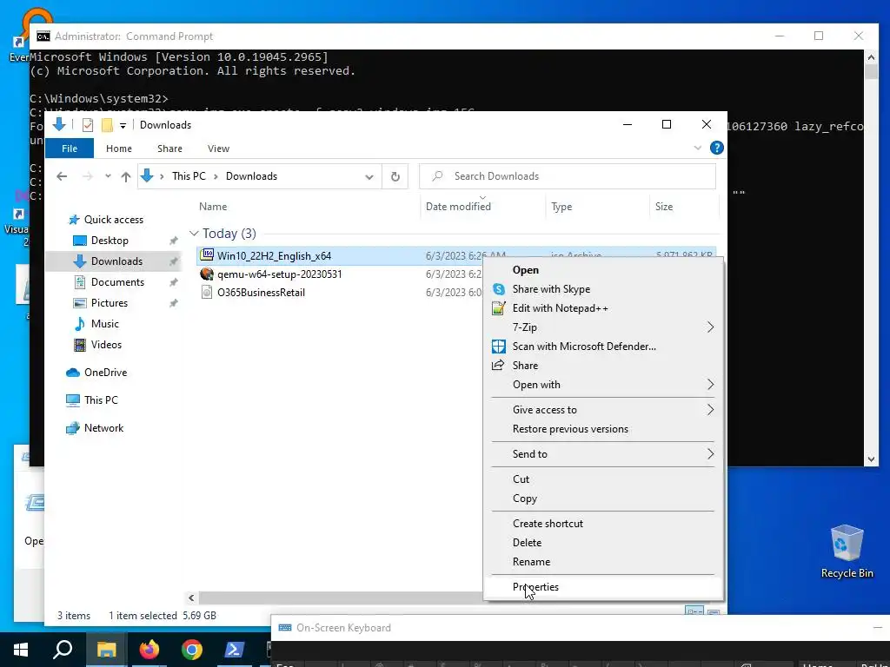890x667 pixels.
Task: Sort by Date modified column header
Action: tap(458, 207)
